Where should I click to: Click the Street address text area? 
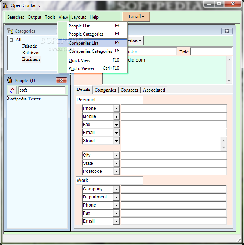pyautogui.click(x=171, y=144)
